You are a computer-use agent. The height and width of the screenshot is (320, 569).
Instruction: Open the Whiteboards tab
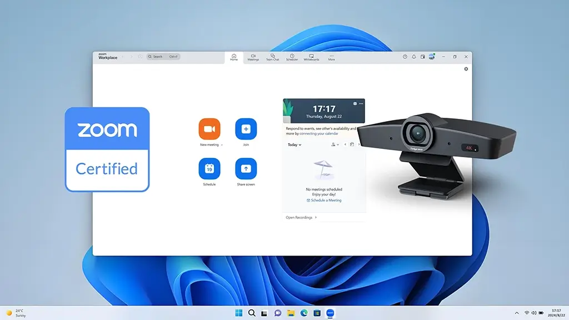pyautogui.click(x=311, y=57)
